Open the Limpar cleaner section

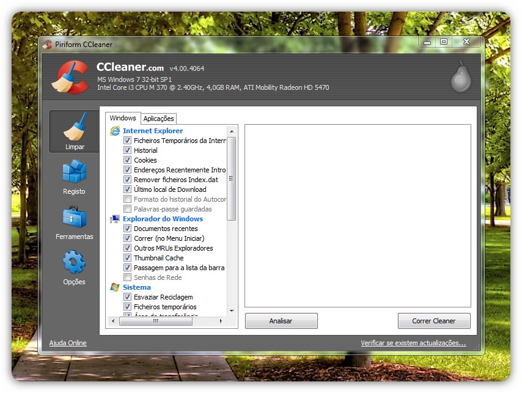[74, 131]
